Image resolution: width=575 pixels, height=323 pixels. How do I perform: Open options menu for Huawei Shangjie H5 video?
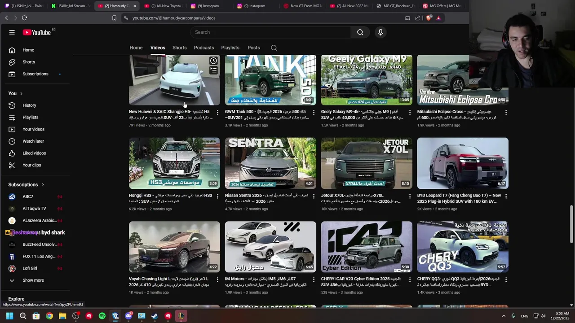(x=218, y=113)
